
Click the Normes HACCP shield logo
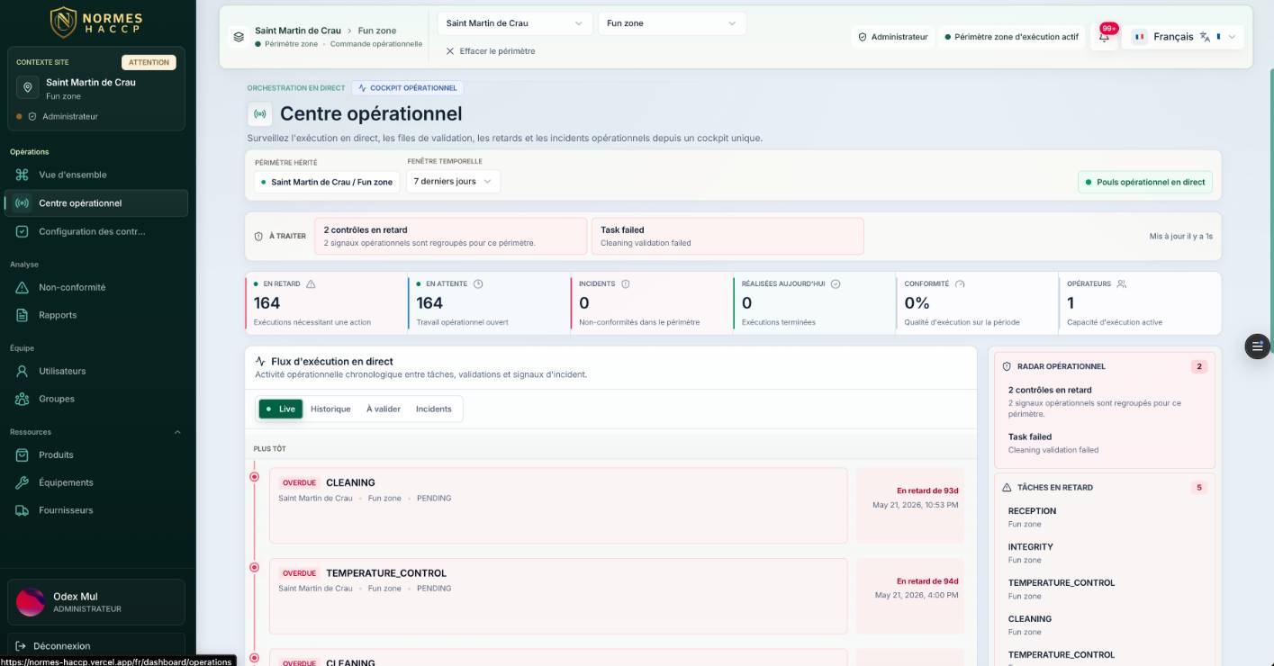pos(62,22)
